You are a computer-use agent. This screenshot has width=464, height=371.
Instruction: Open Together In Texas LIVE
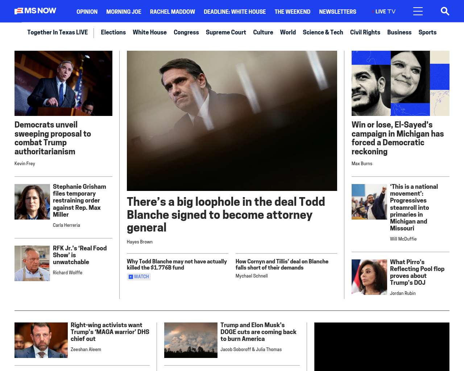(x=57, y=32)
